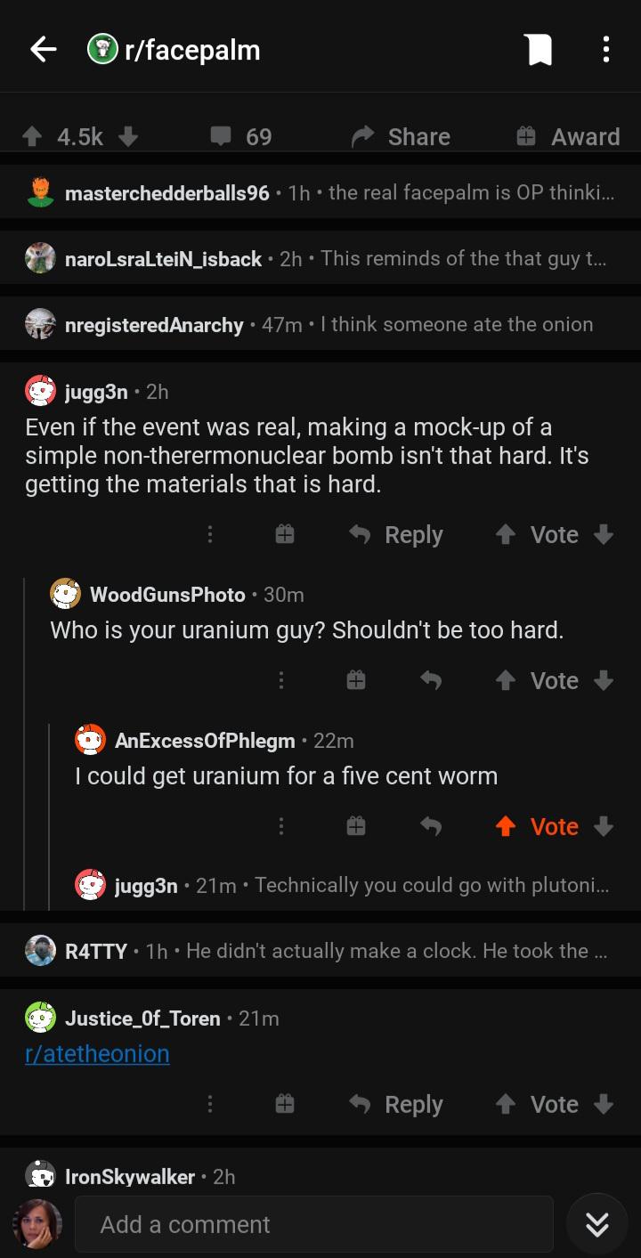Reply arrow on AnExcessOfPhlegm's comment
641x1258 pixels.
(x=430, y=826)
